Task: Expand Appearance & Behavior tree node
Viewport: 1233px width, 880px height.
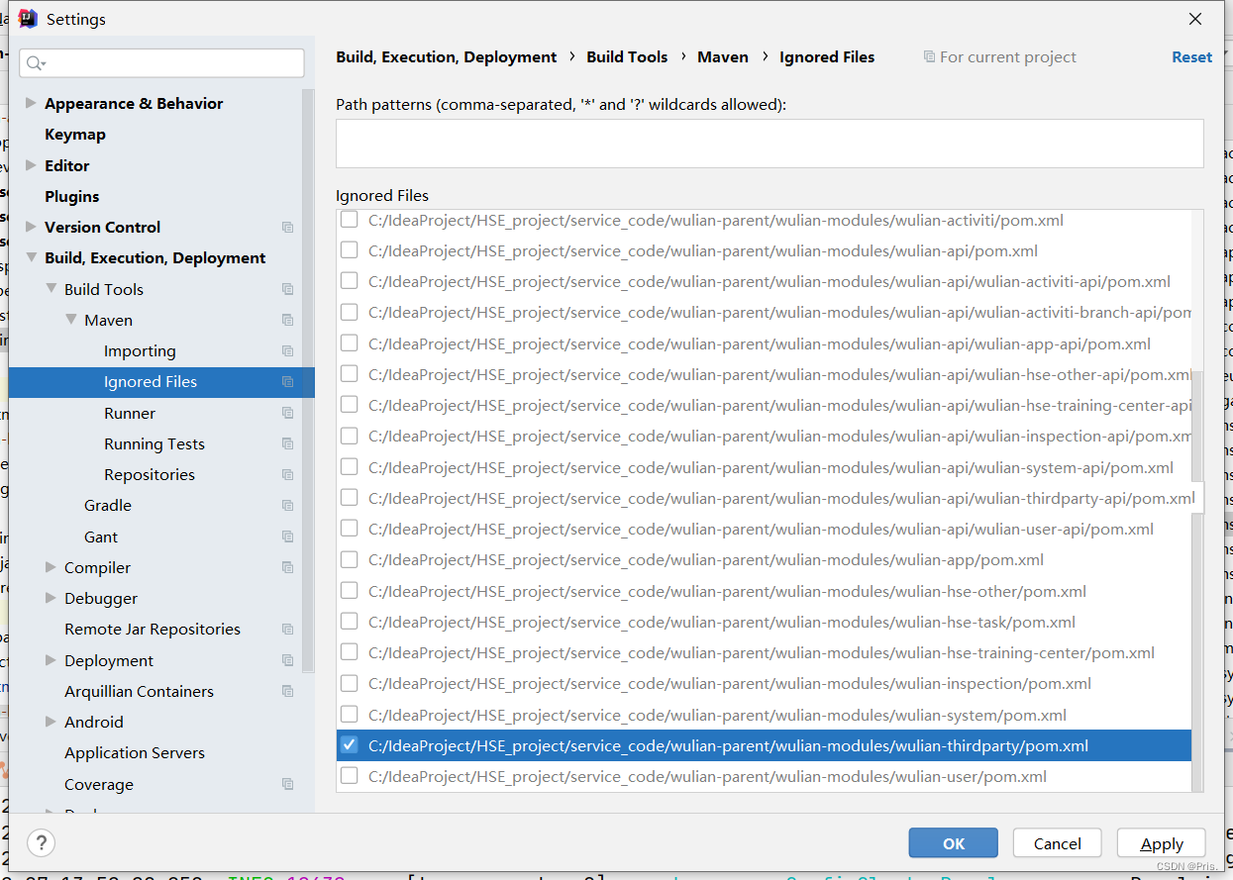Action: click(31, 103)
